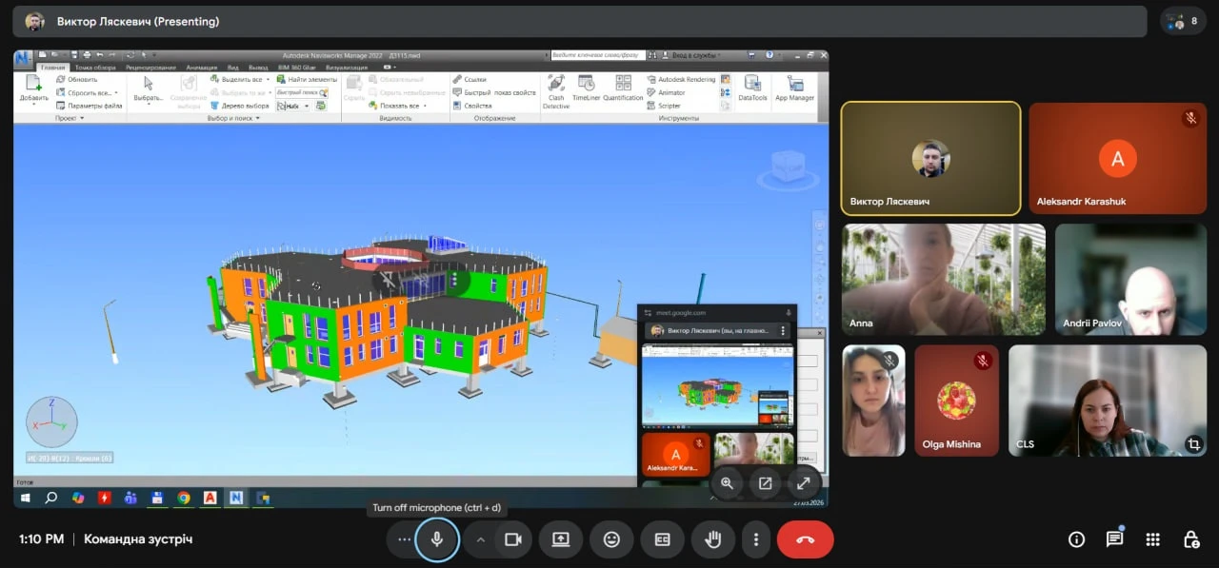Expand the audio settings chevron
Viewport: 1219px width, 568px height.
[x=481, y=539]
